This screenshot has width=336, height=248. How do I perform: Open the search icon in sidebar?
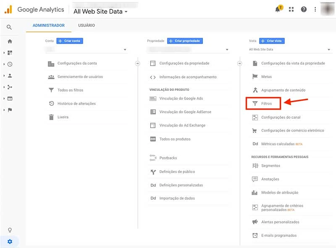(x=9, y=27)
